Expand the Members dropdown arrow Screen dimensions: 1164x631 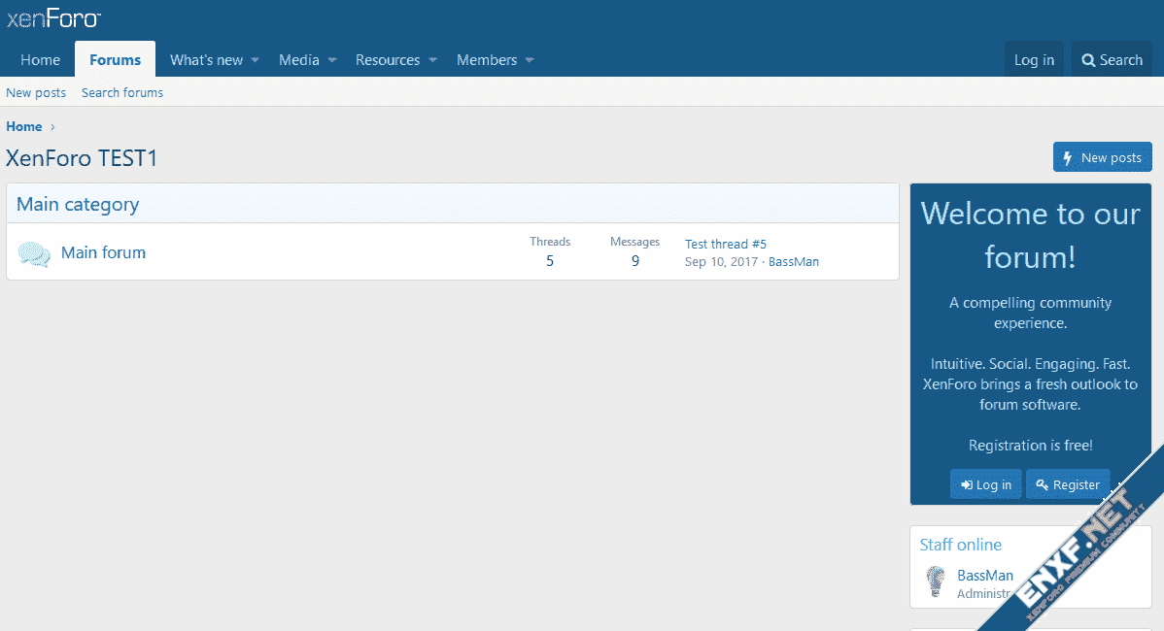click(x=530, y=60)
